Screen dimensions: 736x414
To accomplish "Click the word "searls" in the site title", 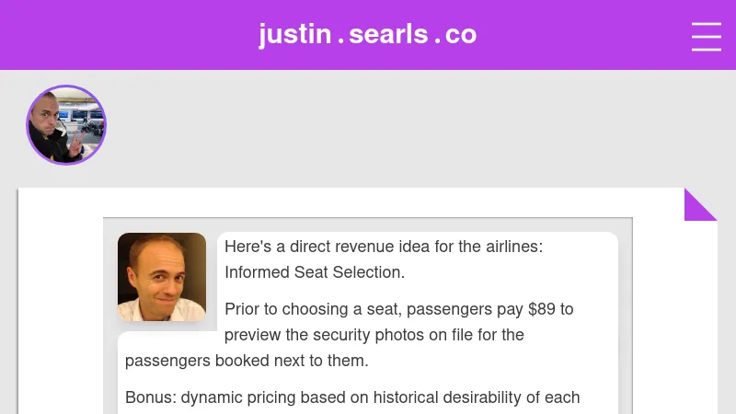I will (389, 35).
